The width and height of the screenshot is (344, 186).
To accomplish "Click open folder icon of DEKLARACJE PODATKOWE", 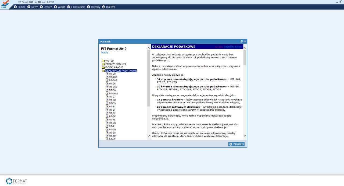I will click(x=103, y=71).
